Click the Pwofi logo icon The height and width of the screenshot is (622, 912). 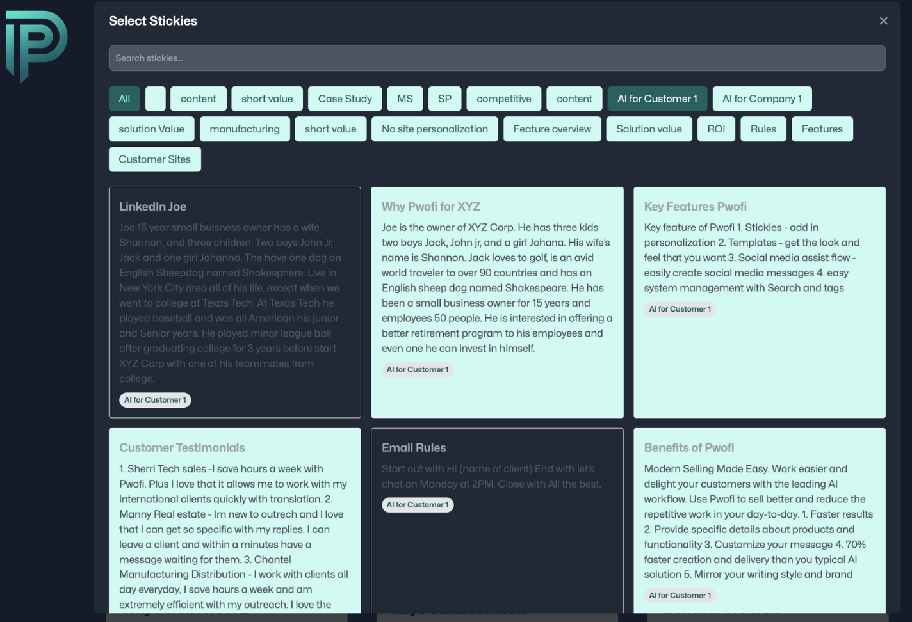pos(37,45)
